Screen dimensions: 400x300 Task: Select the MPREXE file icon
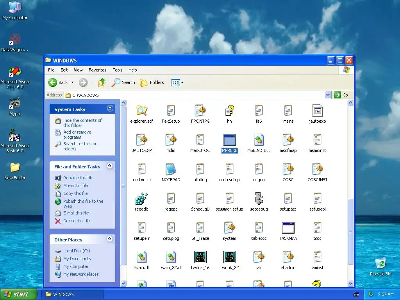229,140
